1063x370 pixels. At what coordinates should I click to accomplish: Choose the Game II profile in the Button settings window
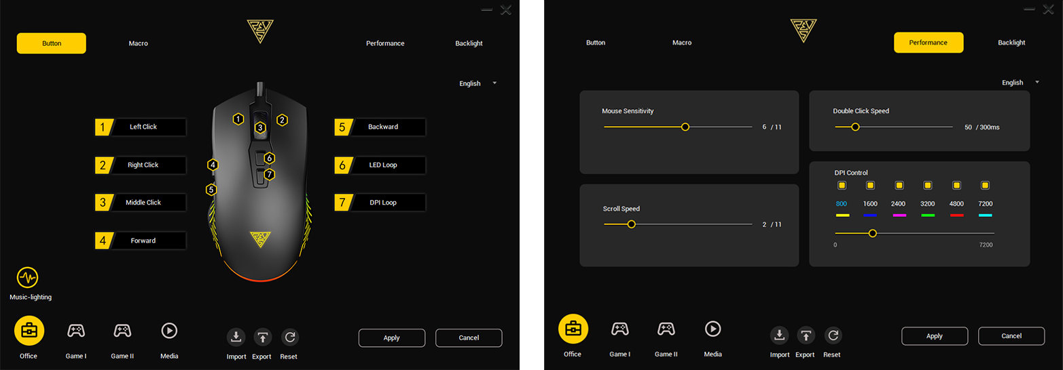122,331
